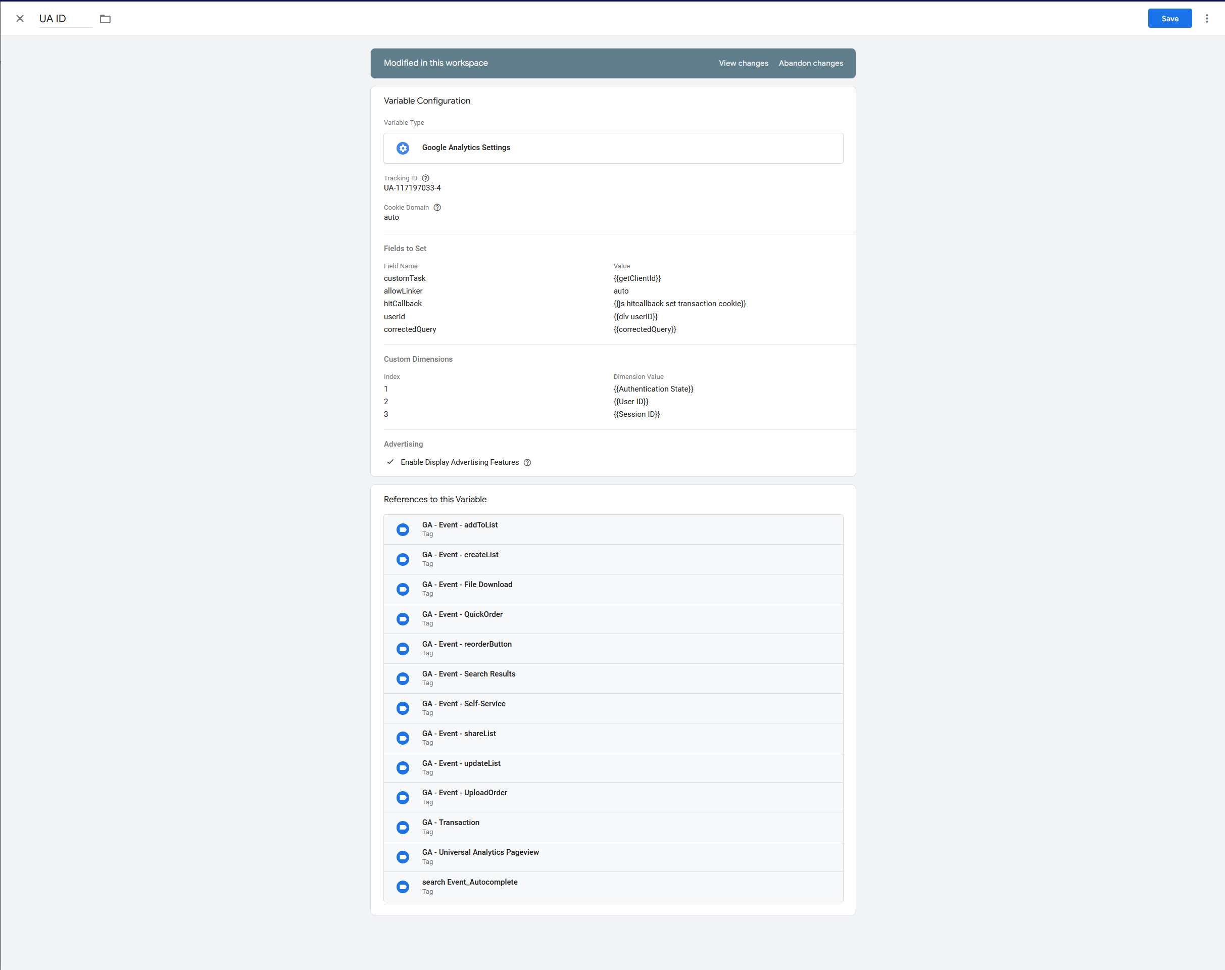The width and height of the screenshot is (1225, 970).
Task: Click the tag icon for GA - Transaction
Action: [x=403, y=827]
